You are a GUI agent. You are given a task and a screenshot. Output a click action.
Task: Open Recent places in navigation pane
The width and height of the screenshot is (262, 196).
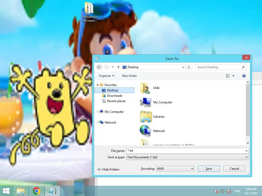(116, 101)
